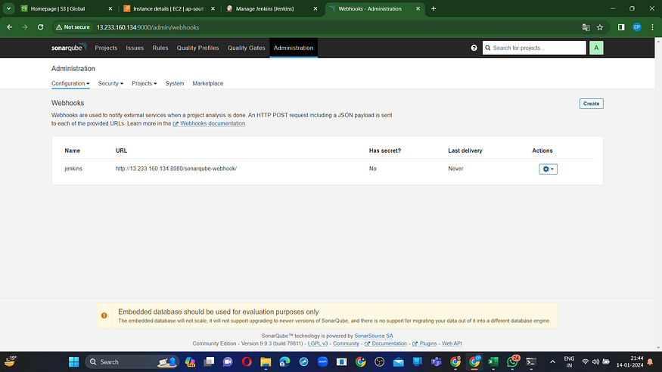Open the Chrome profile avatar
Image resolution: width=662 pixels, height=372 pixels.
pos(637,27)
